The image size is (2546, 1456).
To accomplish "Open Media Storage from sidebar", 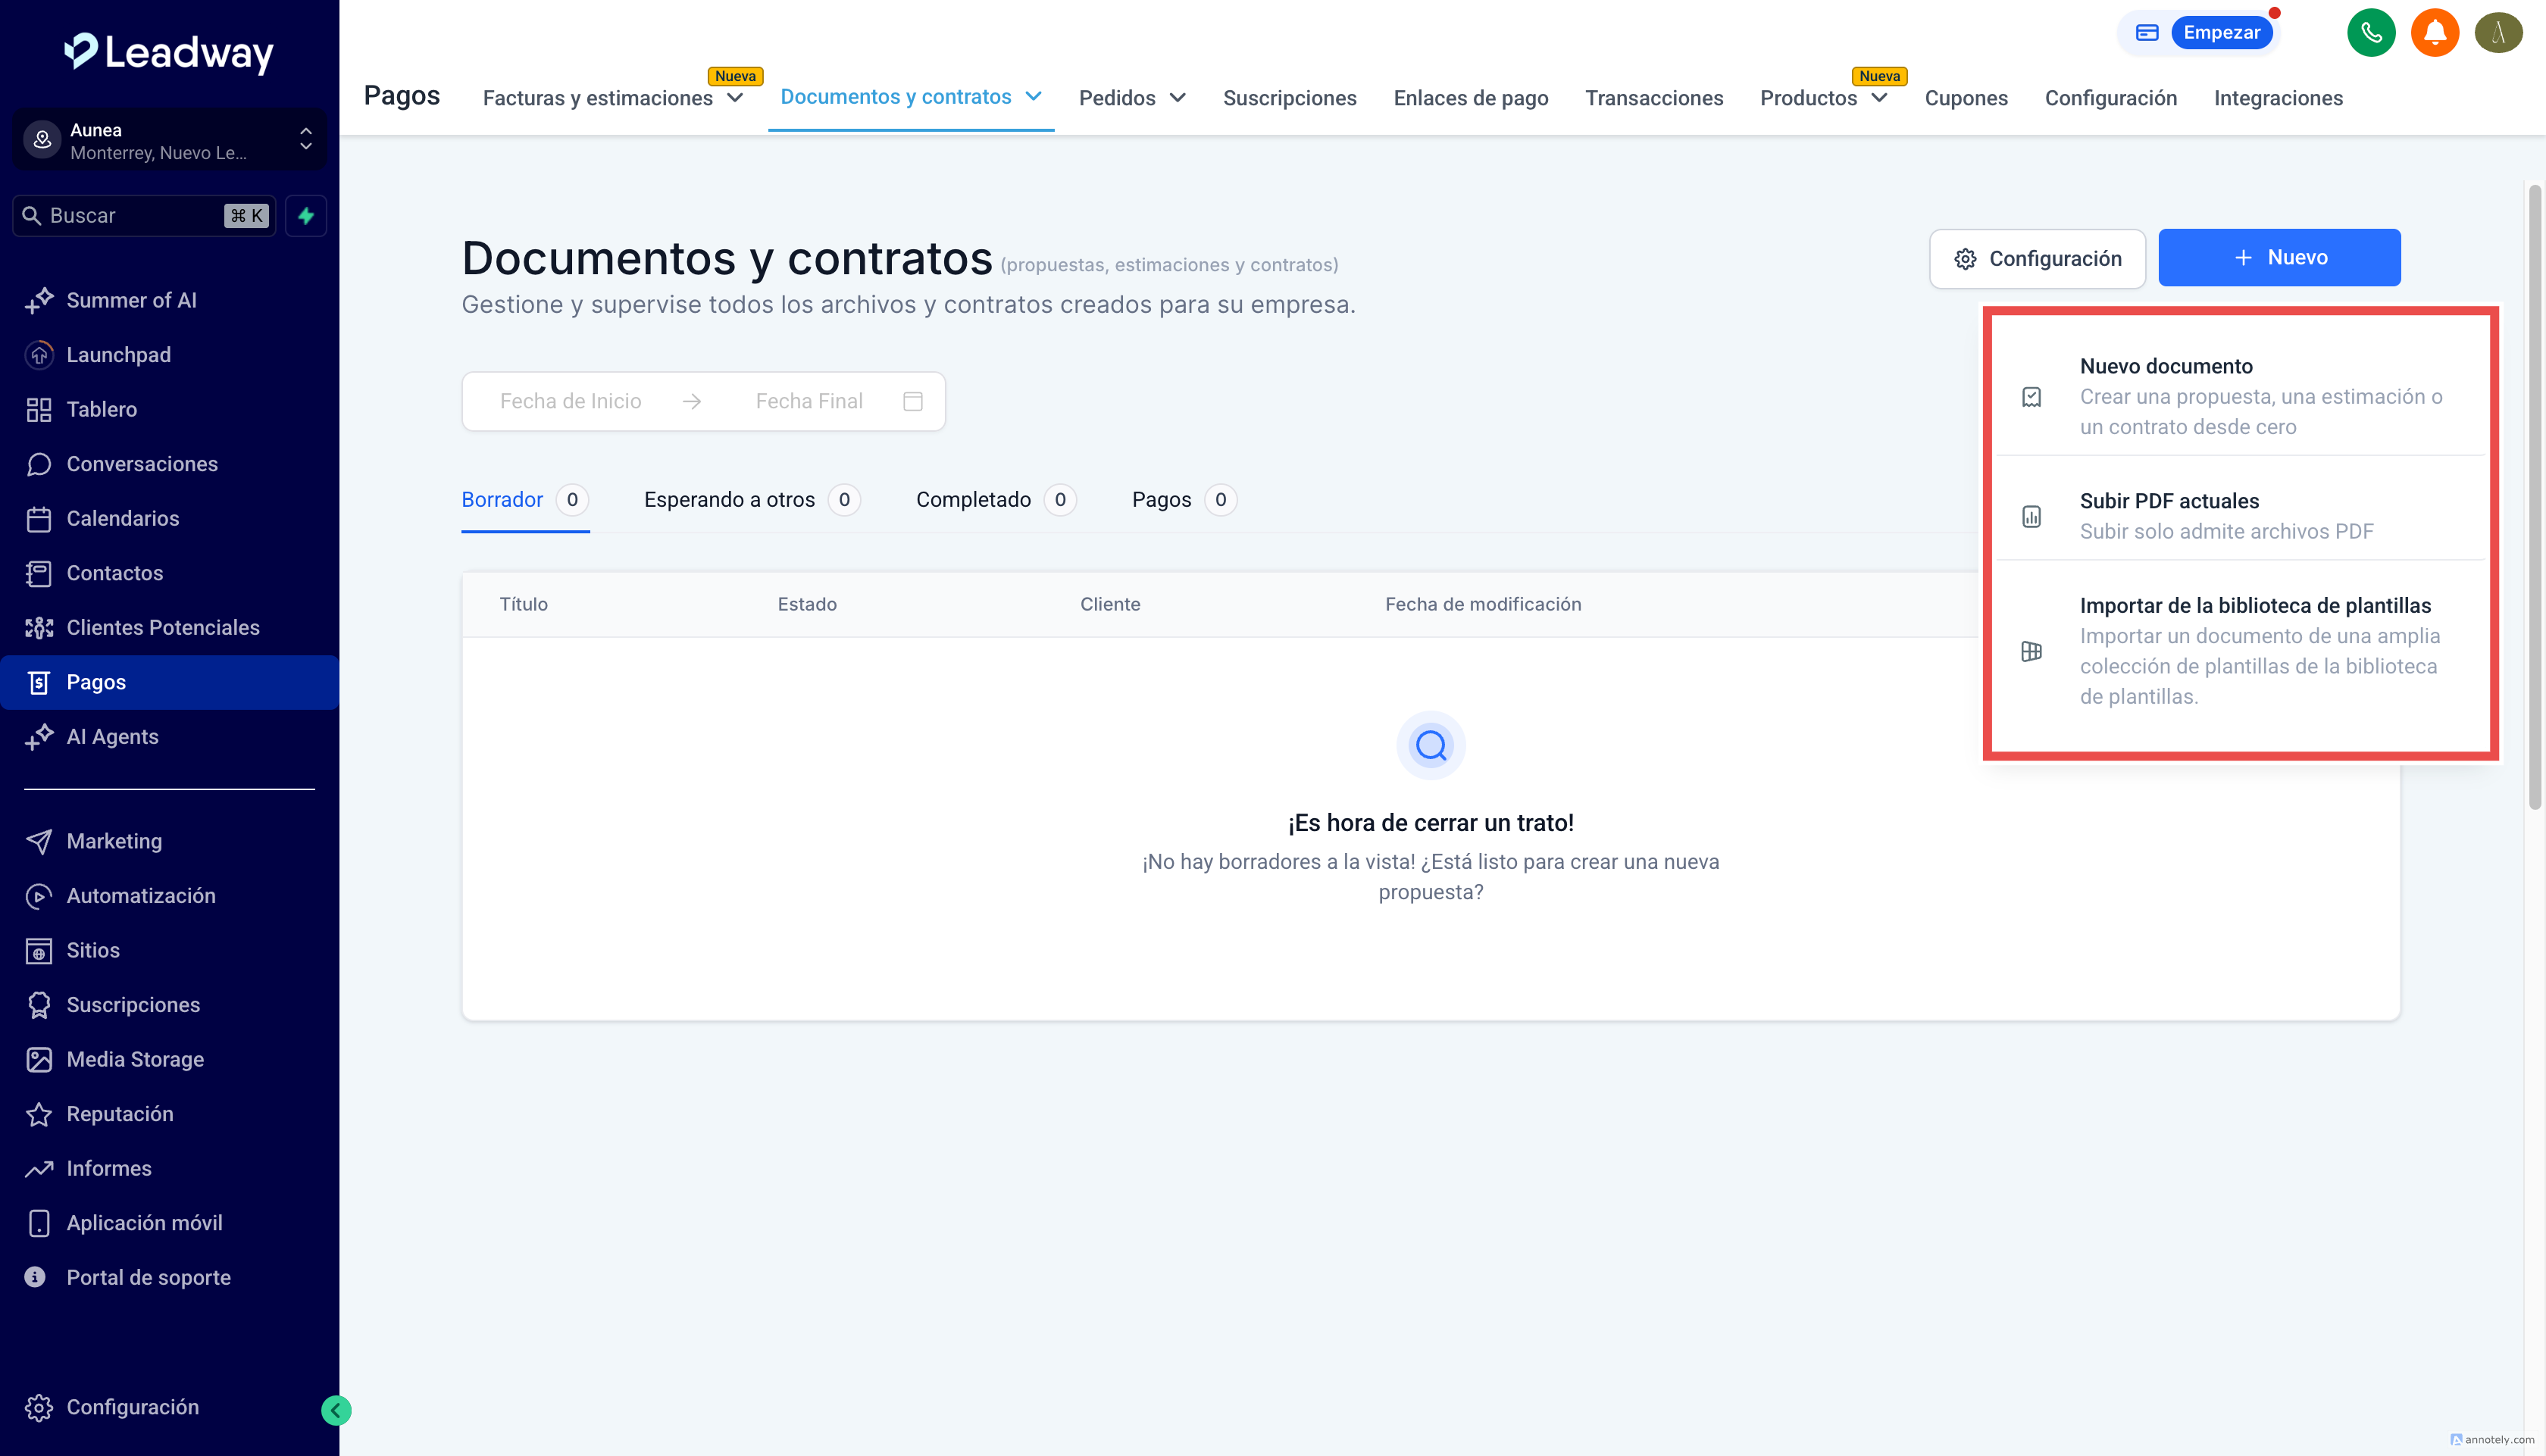I will click(x=135, y=1059).
